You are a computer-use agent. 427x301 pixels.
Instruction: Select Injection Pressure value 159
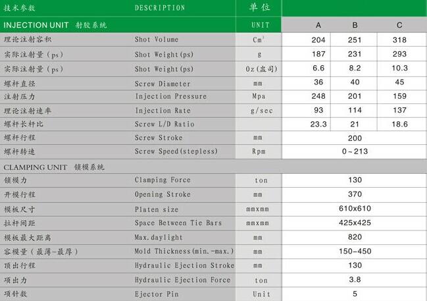tap(399, 96)
